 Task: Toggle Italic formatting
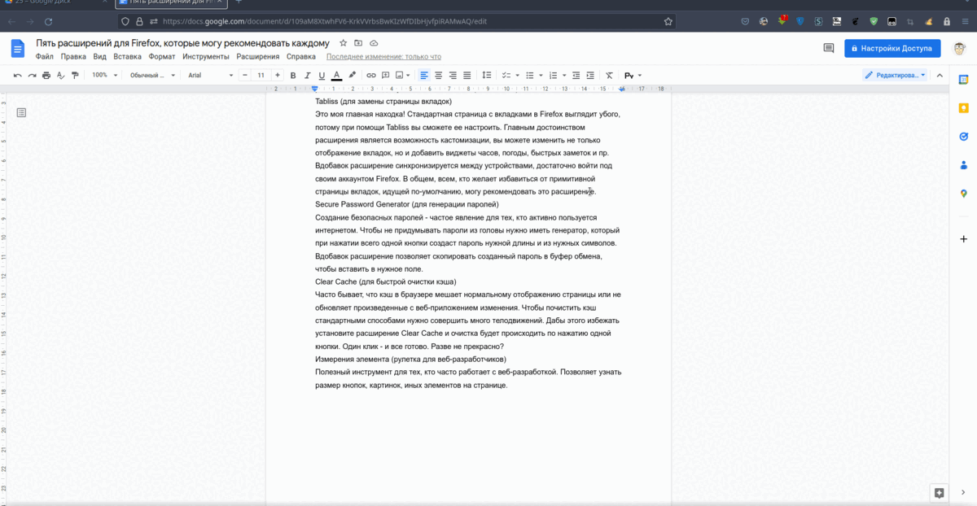pyautogui.click(x=308, y=75)
